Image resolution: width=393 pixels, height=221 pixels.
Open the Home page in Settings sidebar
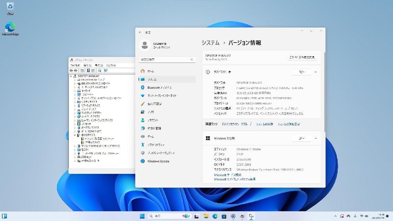(167, 71)
